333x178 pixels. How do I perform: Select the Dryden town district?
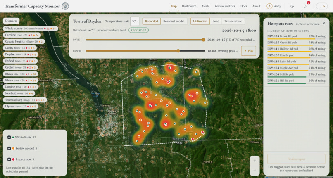tap(20, 55)
